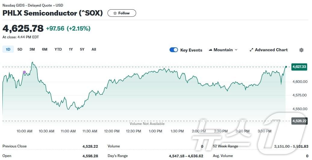Click the green endpoint dot on chart line

(286, 67)
